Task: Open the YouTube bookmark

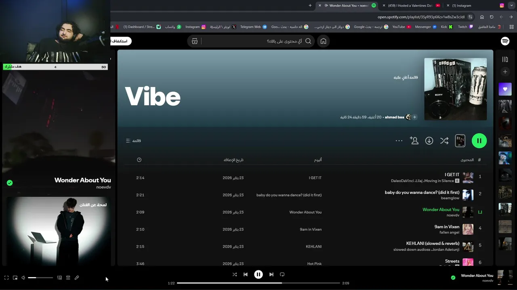Action: 401,27
